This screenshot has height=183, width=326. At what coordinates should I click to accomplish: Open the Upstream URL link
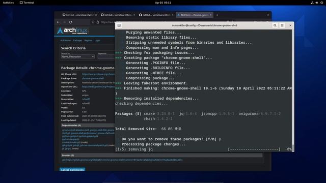[x=98, y=87]
